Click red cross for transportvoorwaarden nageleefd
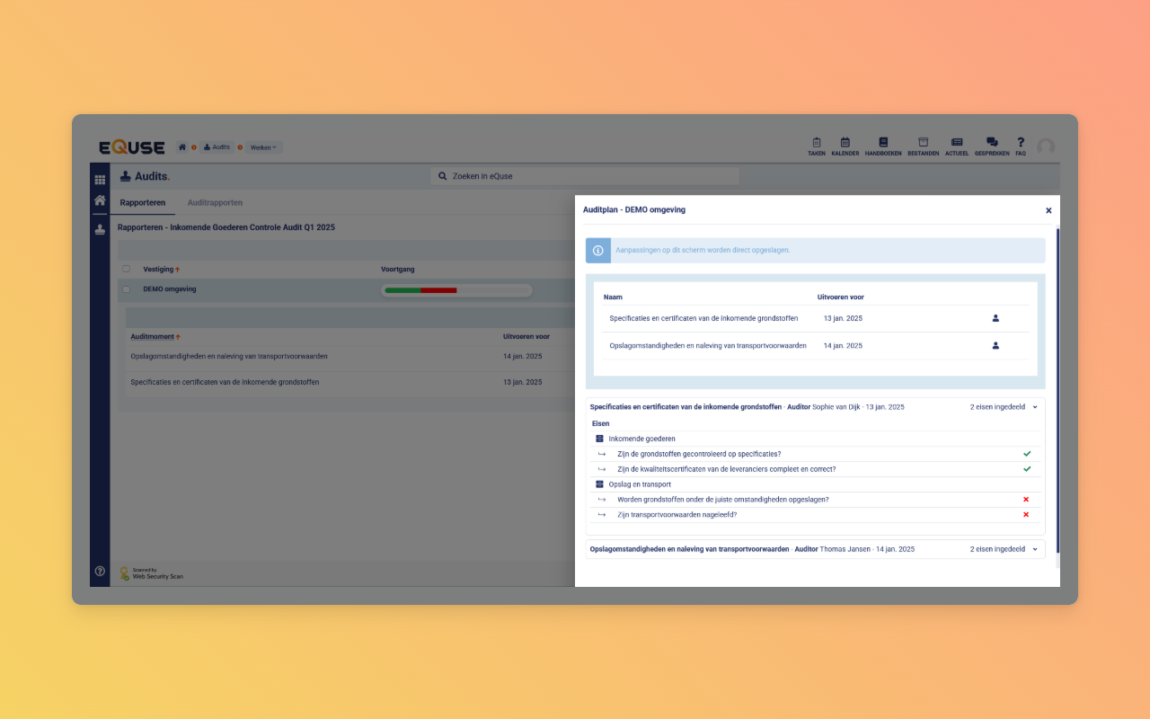 (x=1026, y=515)
